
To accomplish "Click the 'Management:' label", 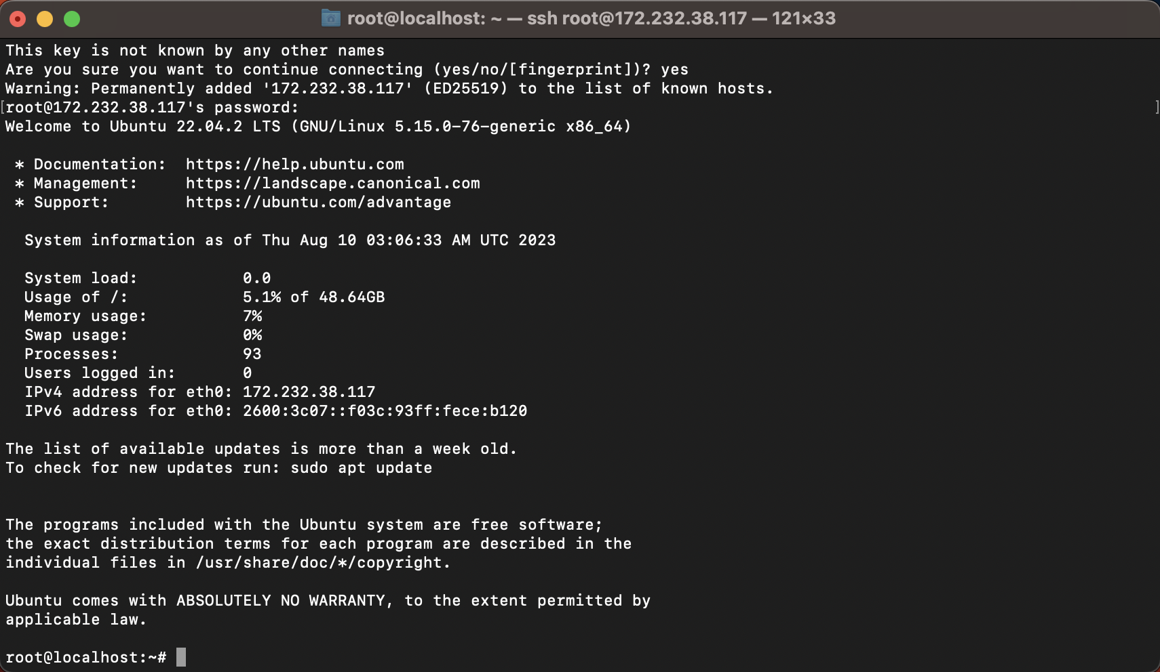I will click(x=85, y=184).
